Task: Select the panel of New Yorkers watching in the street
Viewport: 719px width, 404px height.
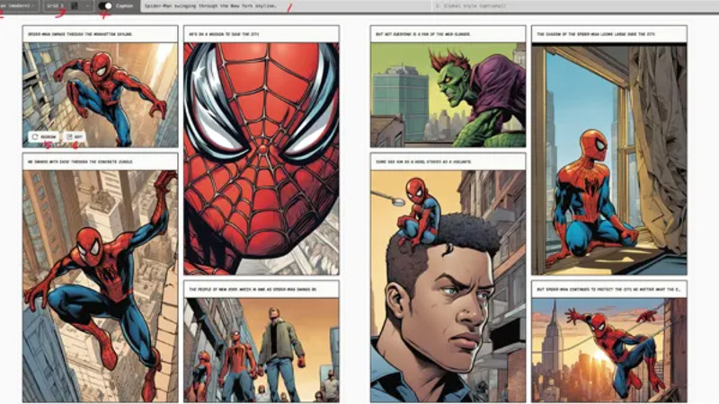Action: pos(262,350)
